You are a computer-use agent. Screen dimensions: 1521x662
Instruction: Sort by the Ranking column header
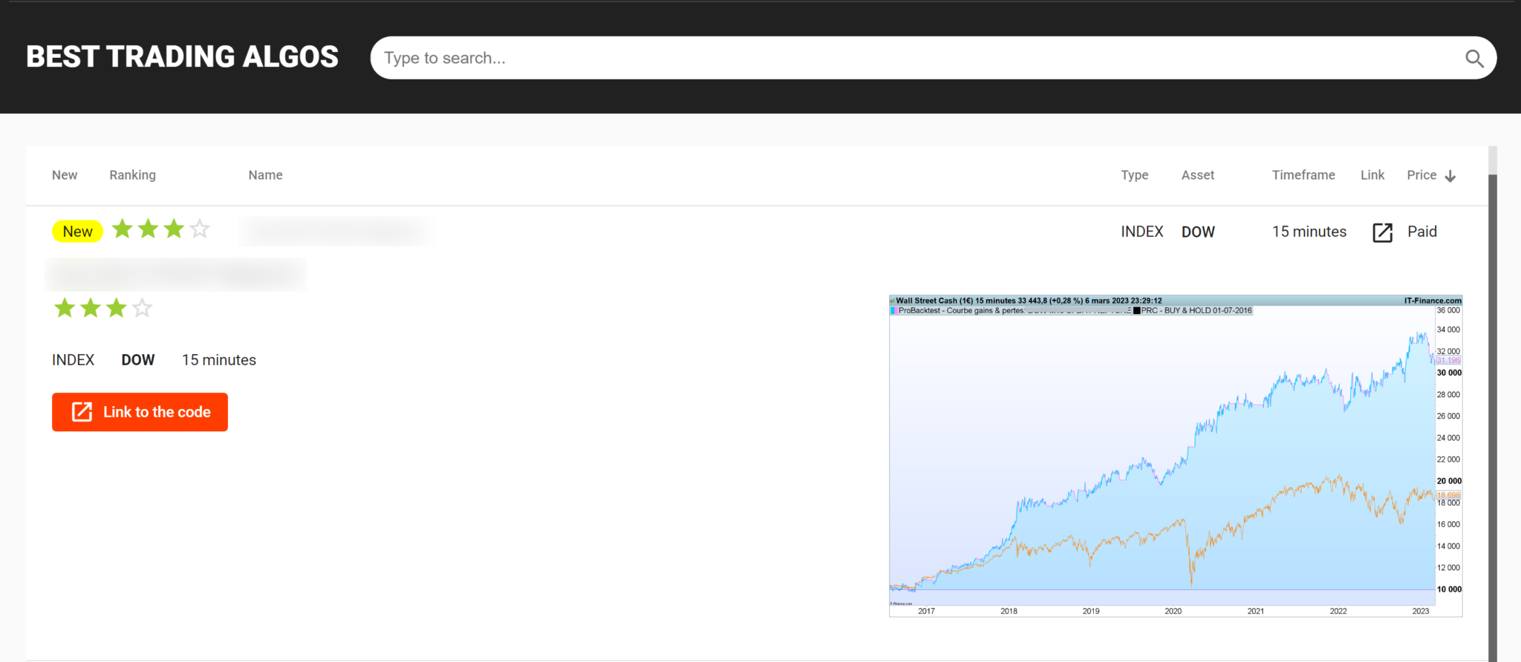[x=132, y=175]
